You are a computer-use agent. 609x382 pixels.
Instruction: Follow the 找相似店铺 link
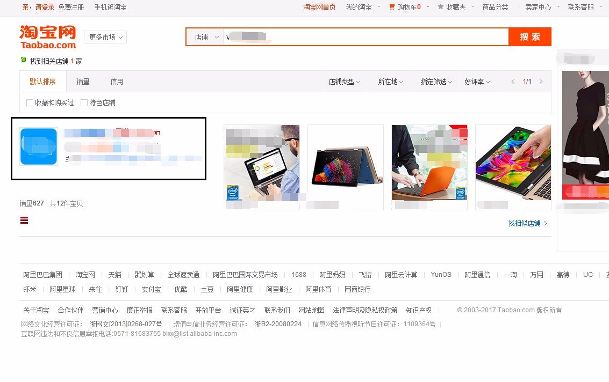tap(524, 223)
